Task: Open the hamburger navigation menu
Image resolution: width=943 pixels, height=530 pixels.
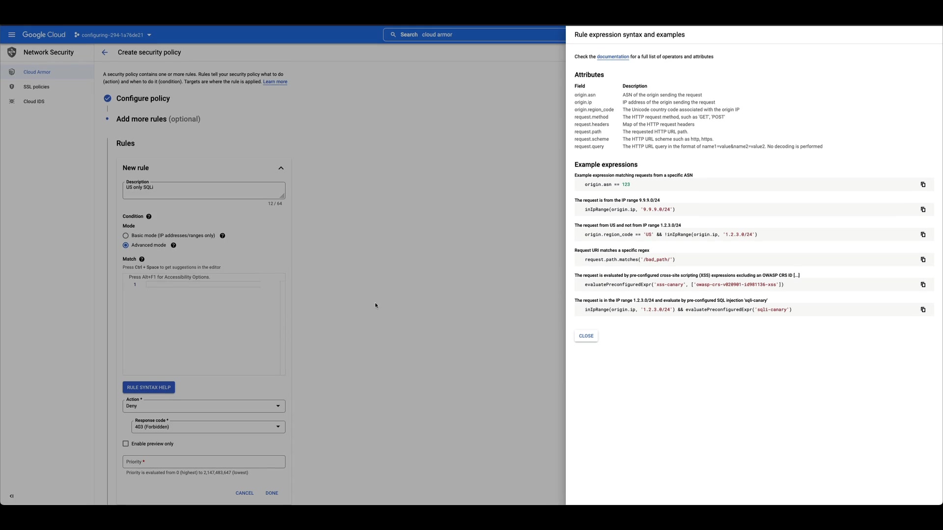Action: [12, 35]
